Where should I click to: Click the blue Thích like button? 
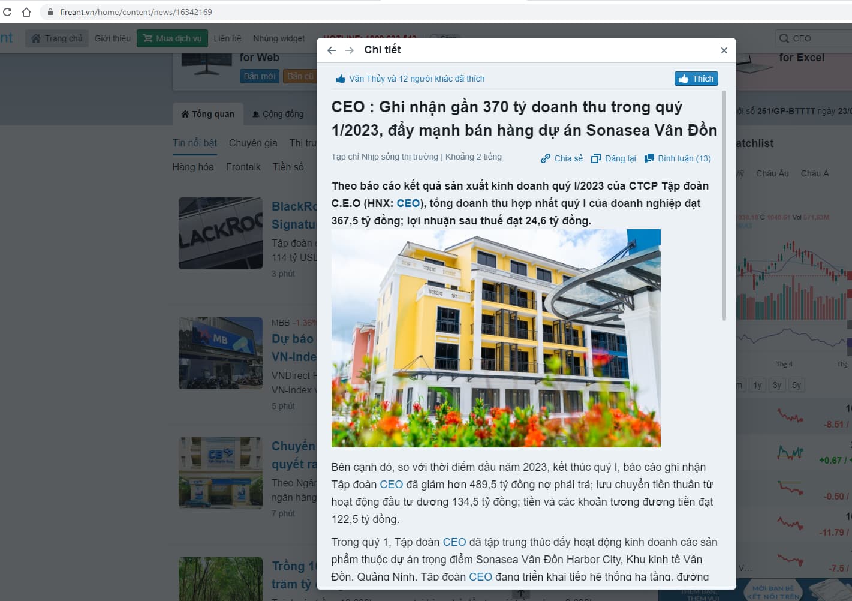(x=696, y=79)
